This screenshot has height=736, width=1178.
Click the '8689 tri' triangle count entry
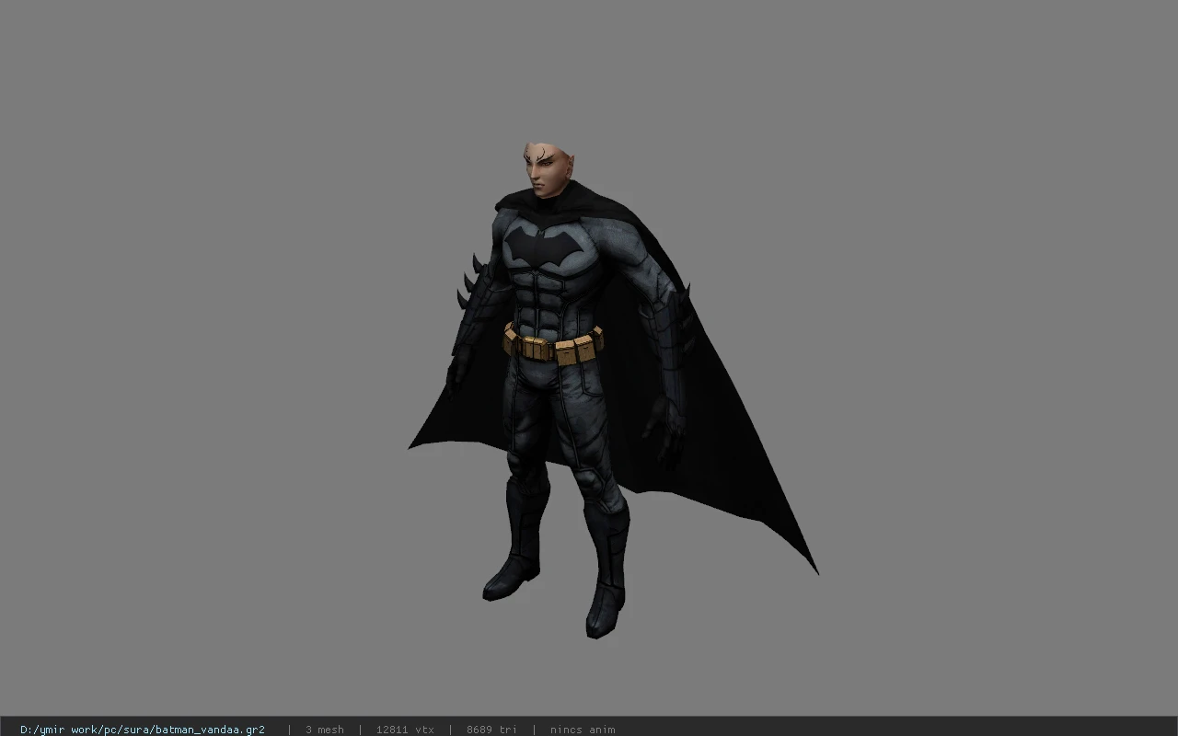pos(491,730)
